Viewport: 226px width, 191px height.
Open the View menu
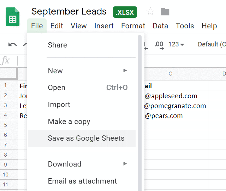point(79,26)
